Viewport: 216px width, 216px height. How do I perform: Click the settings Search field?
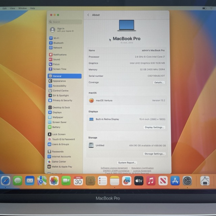click(65, 22)
